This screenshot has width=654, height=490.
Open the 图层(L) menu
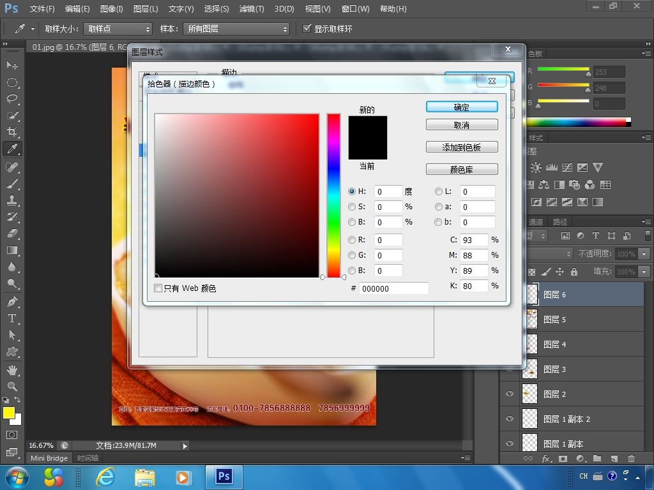[x=146, y=9]
